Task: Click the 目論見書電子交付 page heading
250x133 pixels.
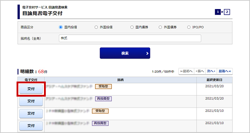Action: point(42,14)
